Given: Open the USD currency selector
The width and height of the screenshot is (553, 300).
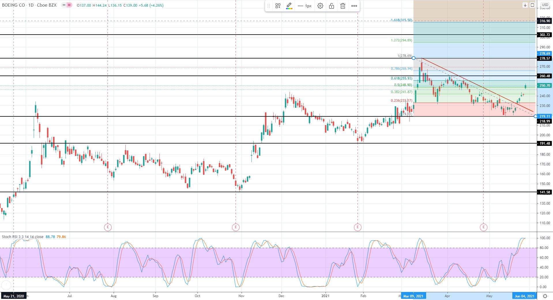Looking at the screenshot, I should point(545,5).
